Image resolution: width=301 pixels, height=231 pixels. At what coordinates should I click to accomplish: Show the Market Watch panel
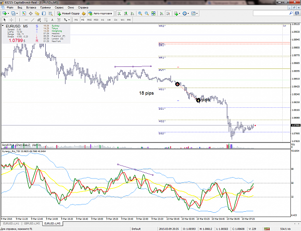pos(24,13)
